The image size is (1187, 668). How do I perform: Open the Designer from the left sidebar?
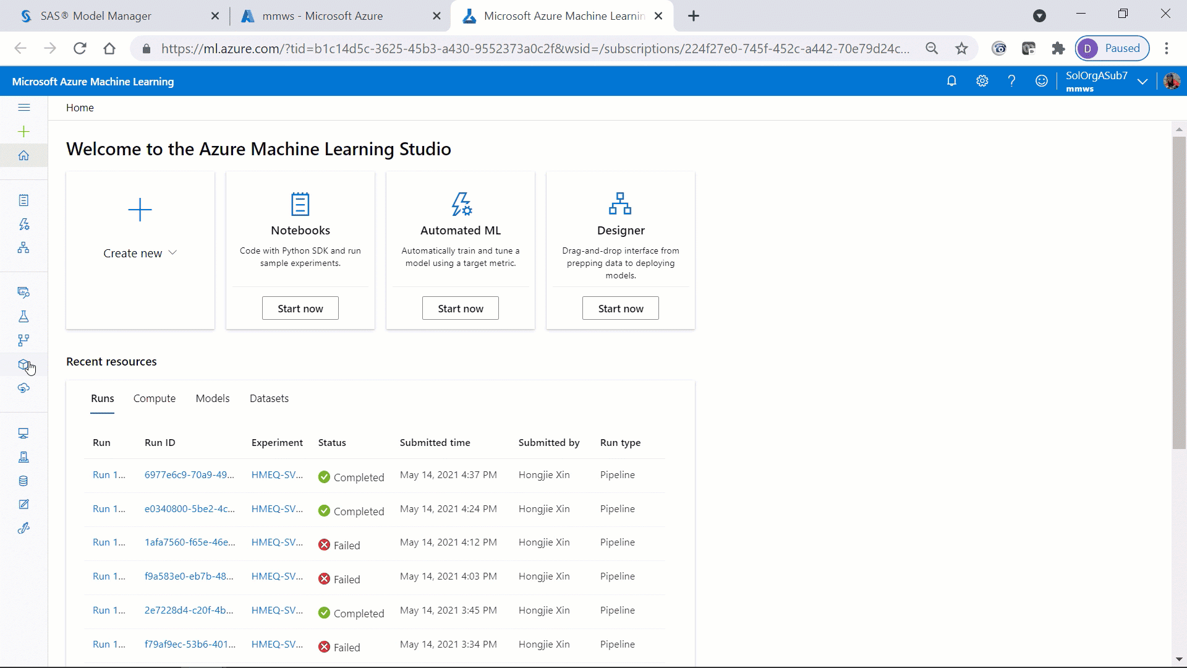pos(23,247)
